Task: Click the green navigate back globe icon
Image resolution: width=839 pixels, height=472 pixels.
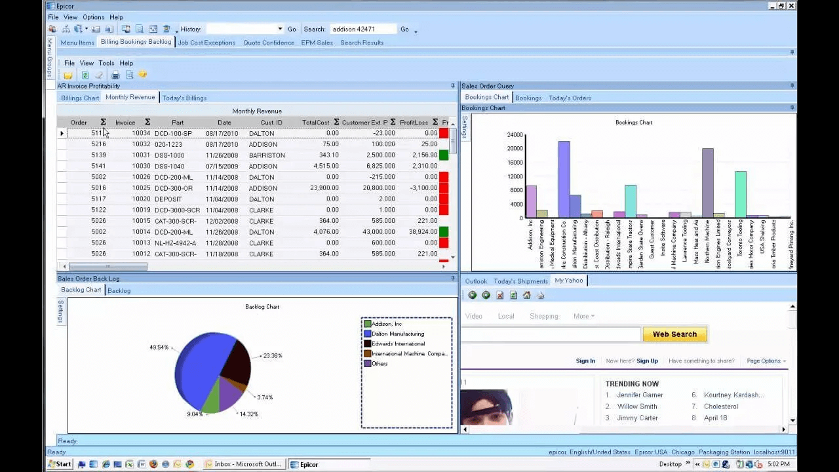Action: [x=473, y=295]
